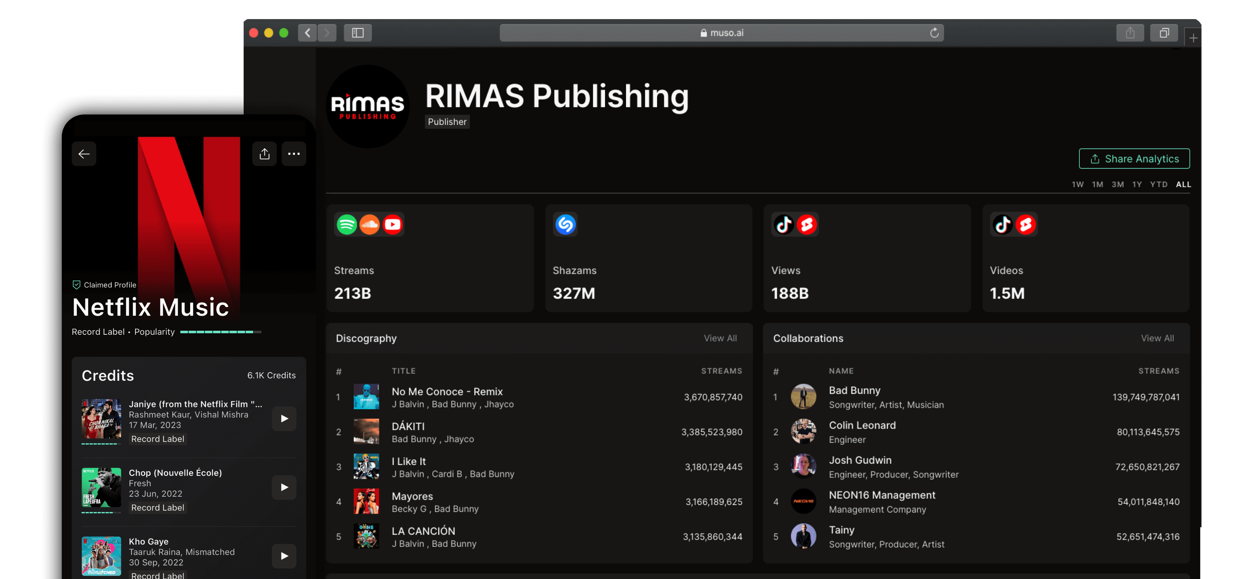Click the RIMAS Publishing logo
The height and width of the screenshot is (579, 1249).
[x=368, y=107]
